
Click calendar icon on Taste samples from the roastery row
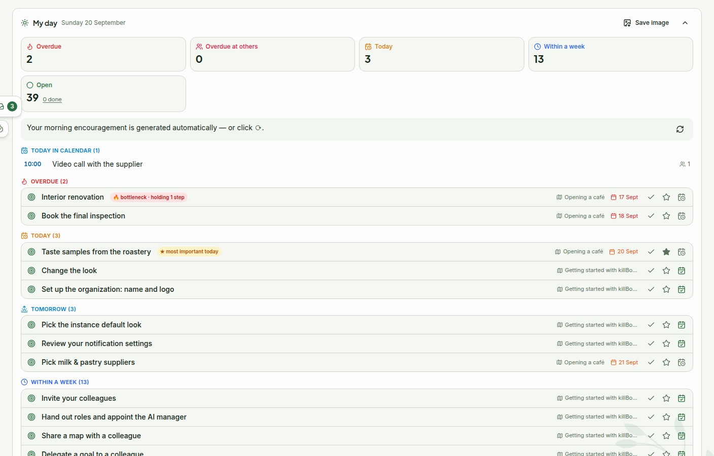(x=682, y=252)
